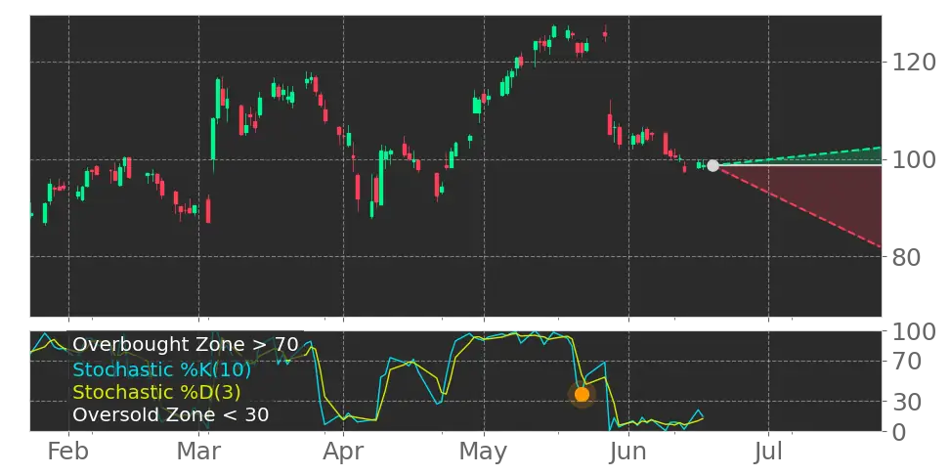950x475 pixels.
Task: Click the 70 stochastic axis label
Action: 906,362
